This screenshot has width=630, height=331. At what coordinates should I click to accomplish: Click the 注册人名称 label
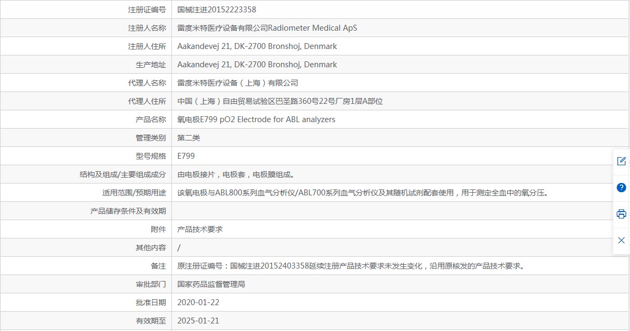coord(147,28)
